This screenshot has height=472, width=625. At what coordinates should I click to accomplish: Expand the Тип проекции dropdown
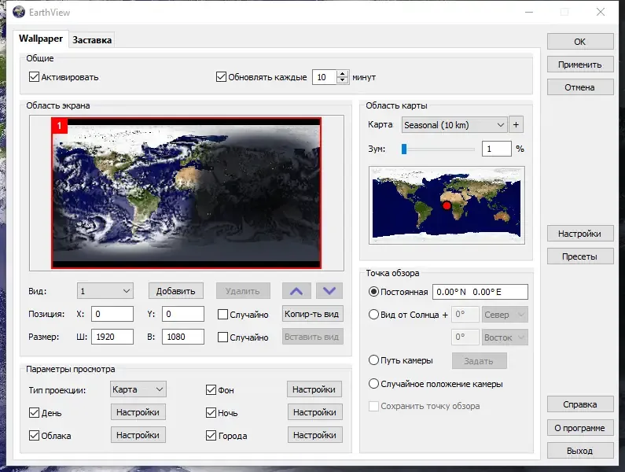138,389
